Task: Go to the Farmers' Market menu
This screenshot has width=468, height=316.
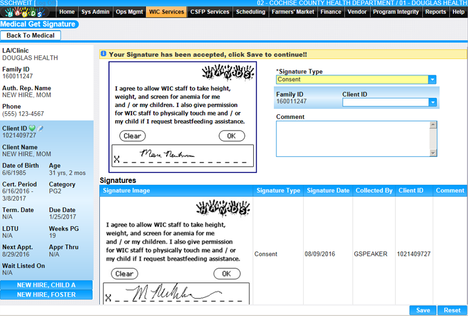Action: [293, 12]
